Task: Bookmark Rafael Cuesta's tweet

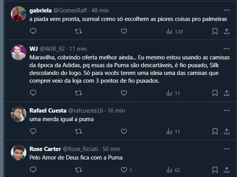Action: click(215, 132)
